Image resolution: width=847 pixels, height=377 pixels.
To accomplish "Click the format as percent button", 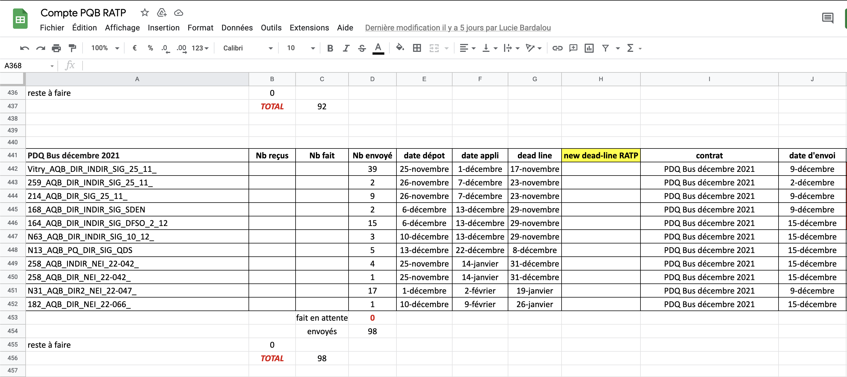I will click(x=150, y=48).
